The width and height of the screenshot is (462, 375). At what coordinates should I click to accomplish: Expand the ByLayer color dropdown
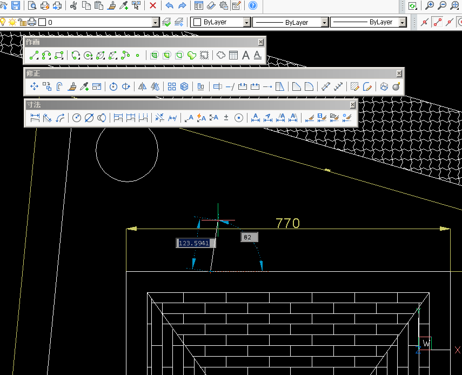[247, 23]
